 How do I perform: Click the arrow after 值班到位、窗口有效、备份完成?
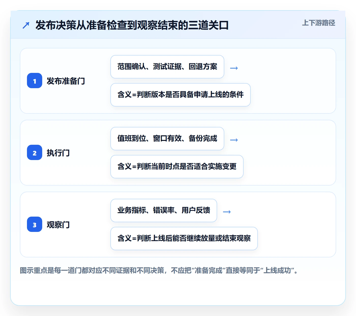(234, 140)
